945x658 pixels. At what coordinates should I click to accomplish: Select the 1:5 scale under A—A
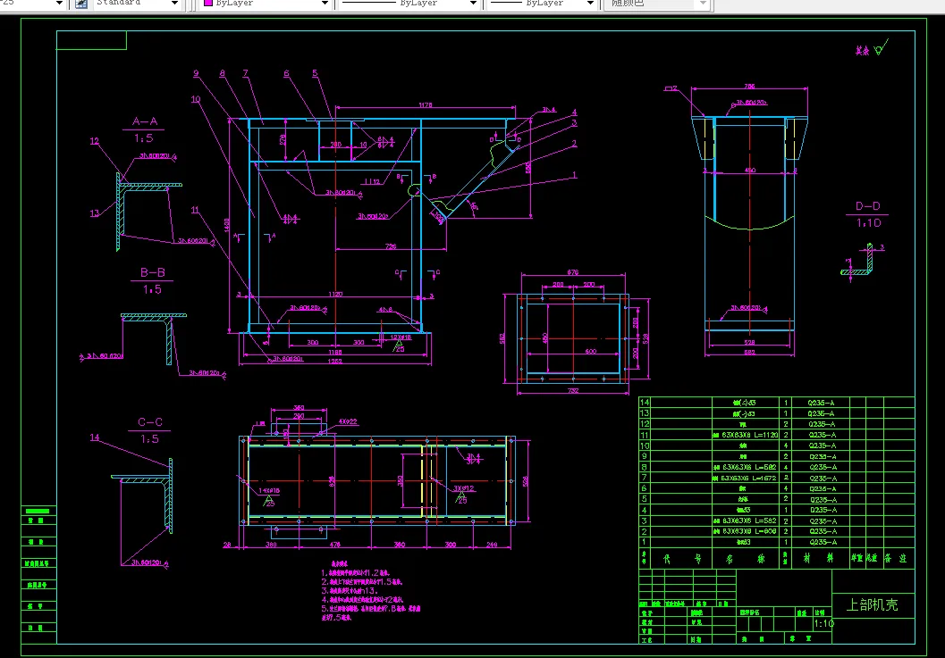(143, 138)
